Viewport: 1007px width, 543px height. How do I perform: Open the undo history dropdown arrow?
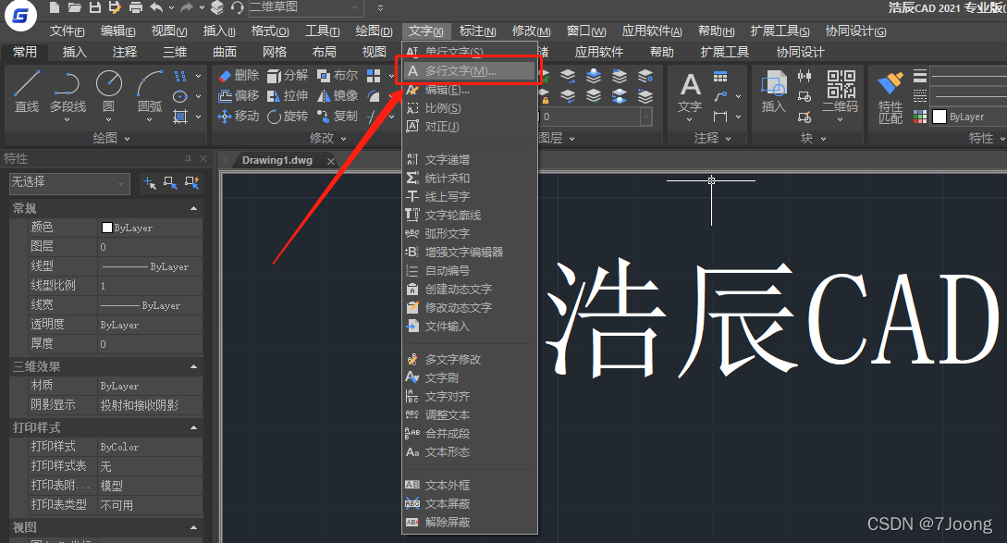point(171,7)
